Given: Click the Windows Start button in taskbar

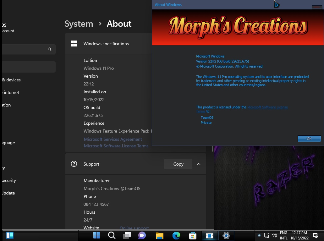Looking at the screenshot, I should (97, 235).
